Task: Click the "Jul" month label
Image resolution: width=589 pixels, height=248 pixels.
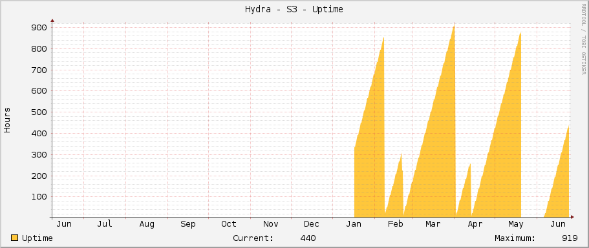Action: tap(105, 224)
